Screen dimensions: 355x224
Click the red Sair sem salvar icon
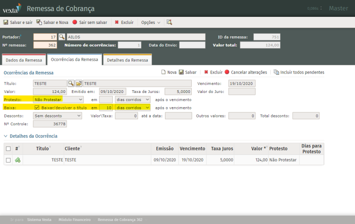point(75,22)
